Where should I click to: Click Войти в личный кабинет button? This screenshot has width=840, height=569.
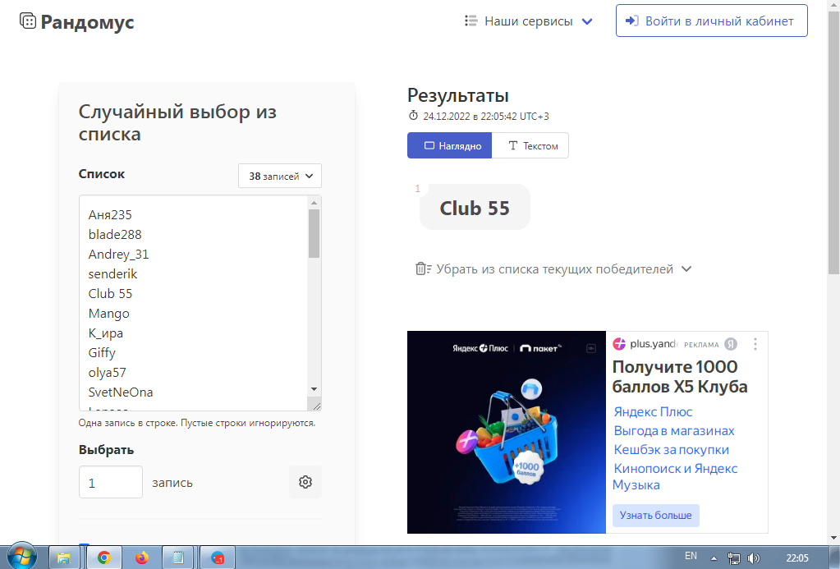coord(711,21)
